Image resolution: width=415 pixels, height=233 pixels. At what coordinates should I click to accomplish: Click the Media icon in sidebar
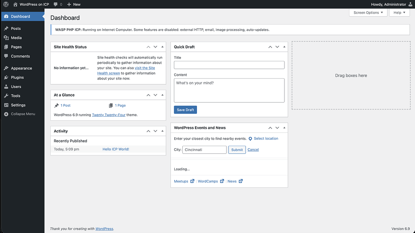6,38
